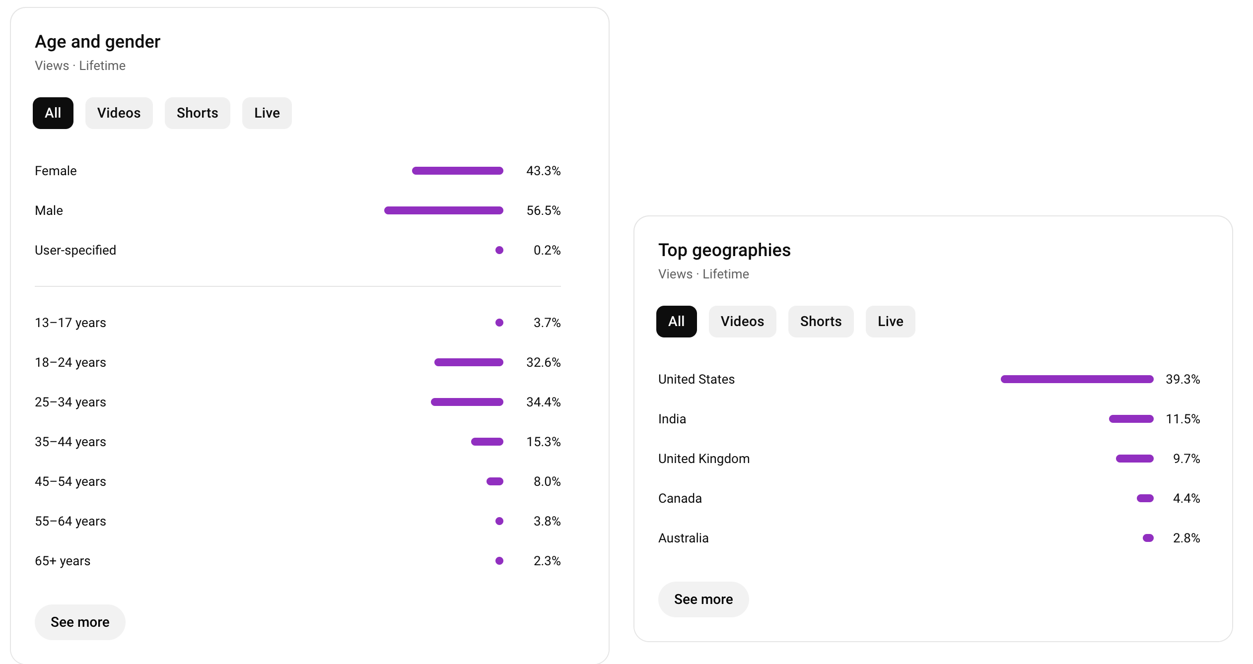Choose Shorts filter in Top geographies
1253x664 pixels.
pos(821,322)
